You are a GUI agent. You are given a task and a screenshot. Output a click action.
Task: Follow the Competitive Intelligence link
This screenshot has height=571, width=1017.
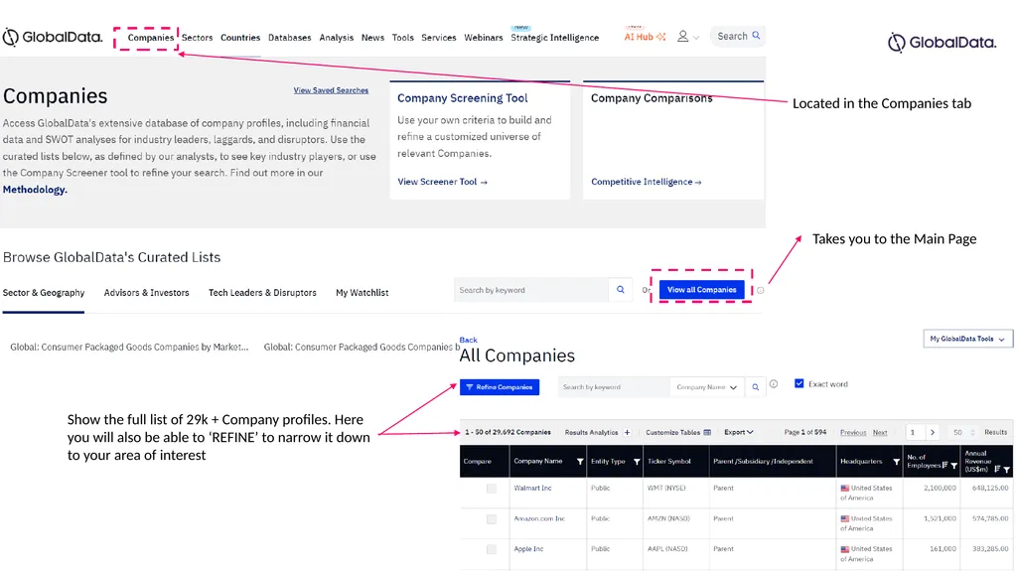tap(646, 182)
